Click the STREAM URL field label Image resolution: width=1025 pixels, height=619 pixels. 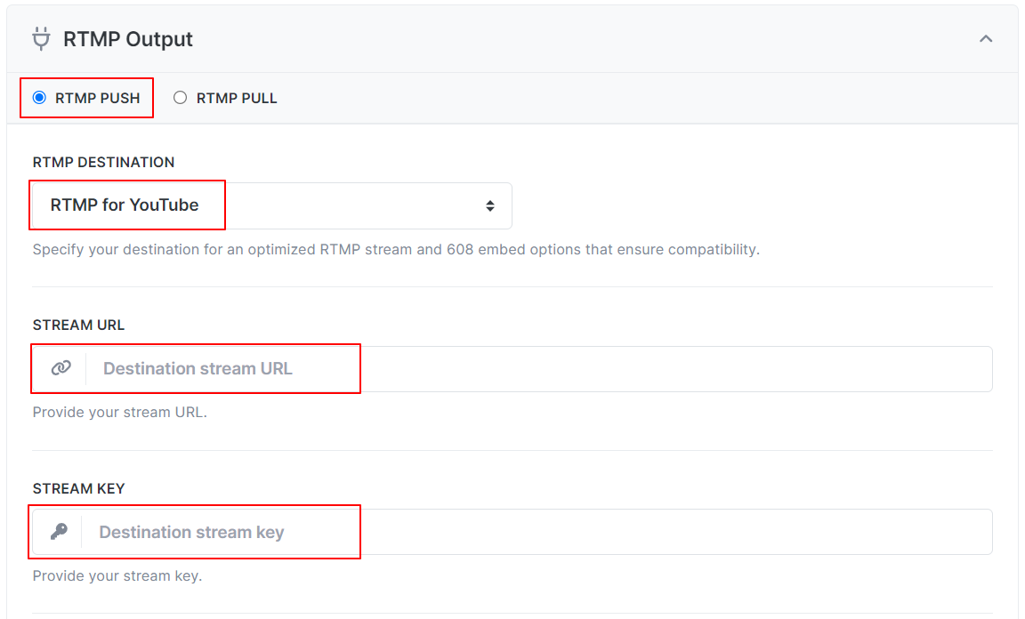78,325
